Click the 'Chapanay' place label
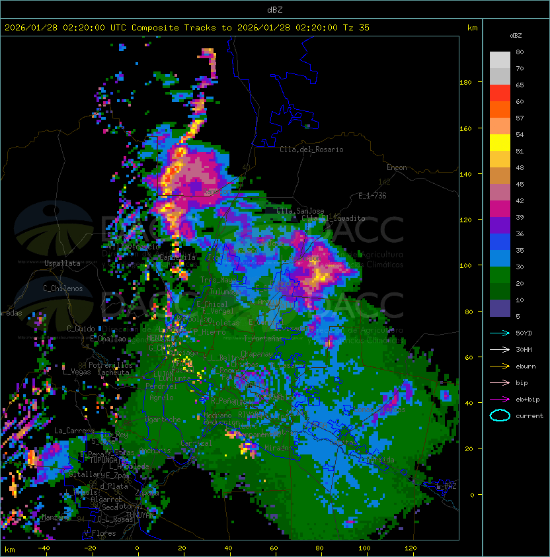The height and width of the screenshot is (557, 550). coord(256,354)
